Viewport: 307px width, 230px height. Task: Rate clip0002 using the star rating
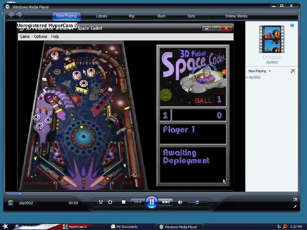tap(272, 57)
